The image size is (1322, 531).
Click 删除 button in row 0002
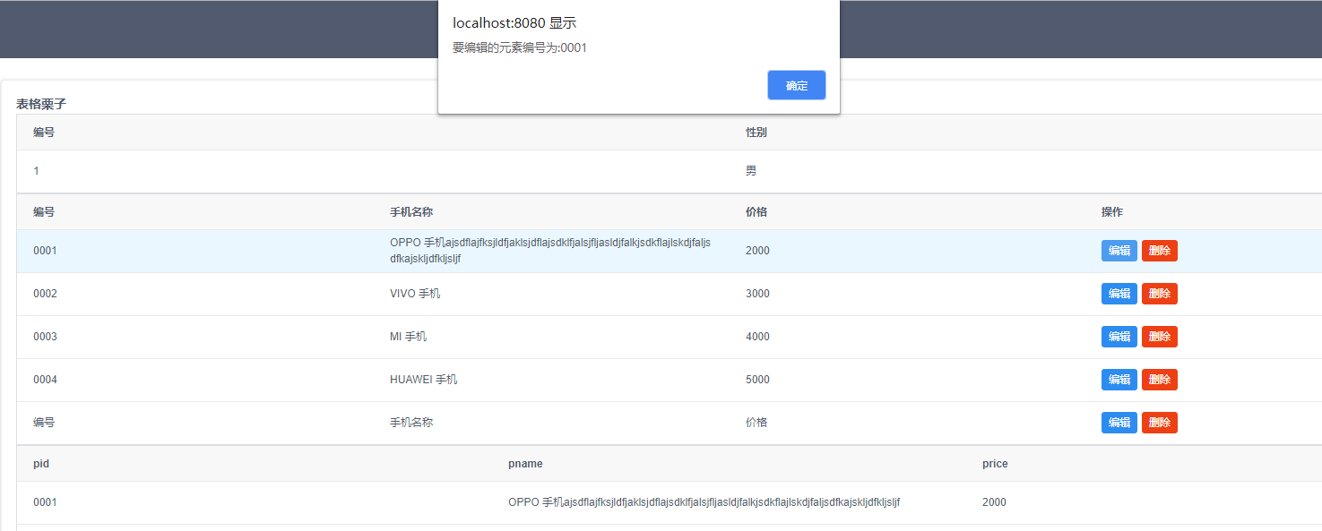coord(1160,294)
